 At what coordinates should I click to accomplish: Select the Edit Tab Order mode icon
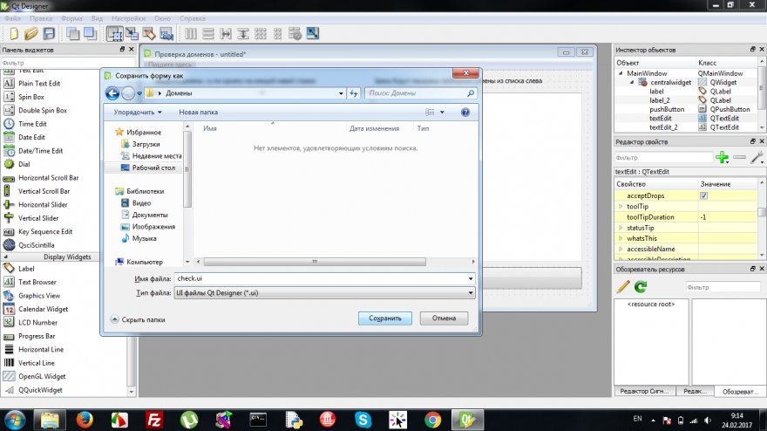coord(166,33)
